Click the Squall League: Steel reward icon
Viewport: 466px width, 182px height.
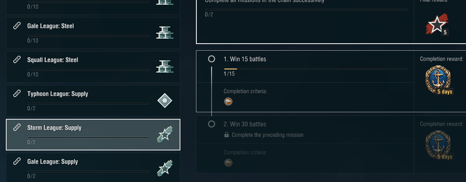point(164,67)
